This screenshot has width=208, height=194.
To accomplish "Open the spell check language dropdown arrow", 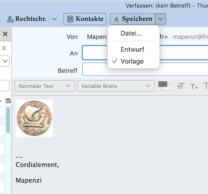I will point(54,19).
